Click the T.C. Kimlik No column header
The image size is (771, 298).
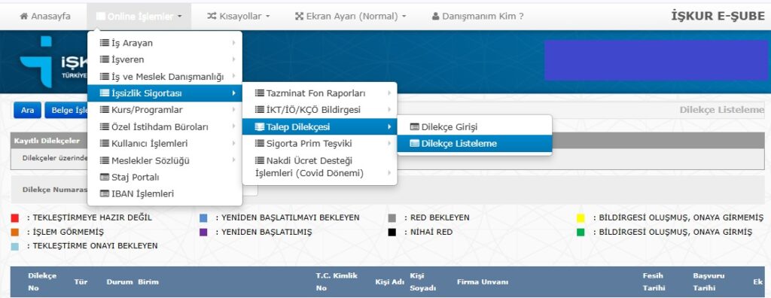coord(337,281)
